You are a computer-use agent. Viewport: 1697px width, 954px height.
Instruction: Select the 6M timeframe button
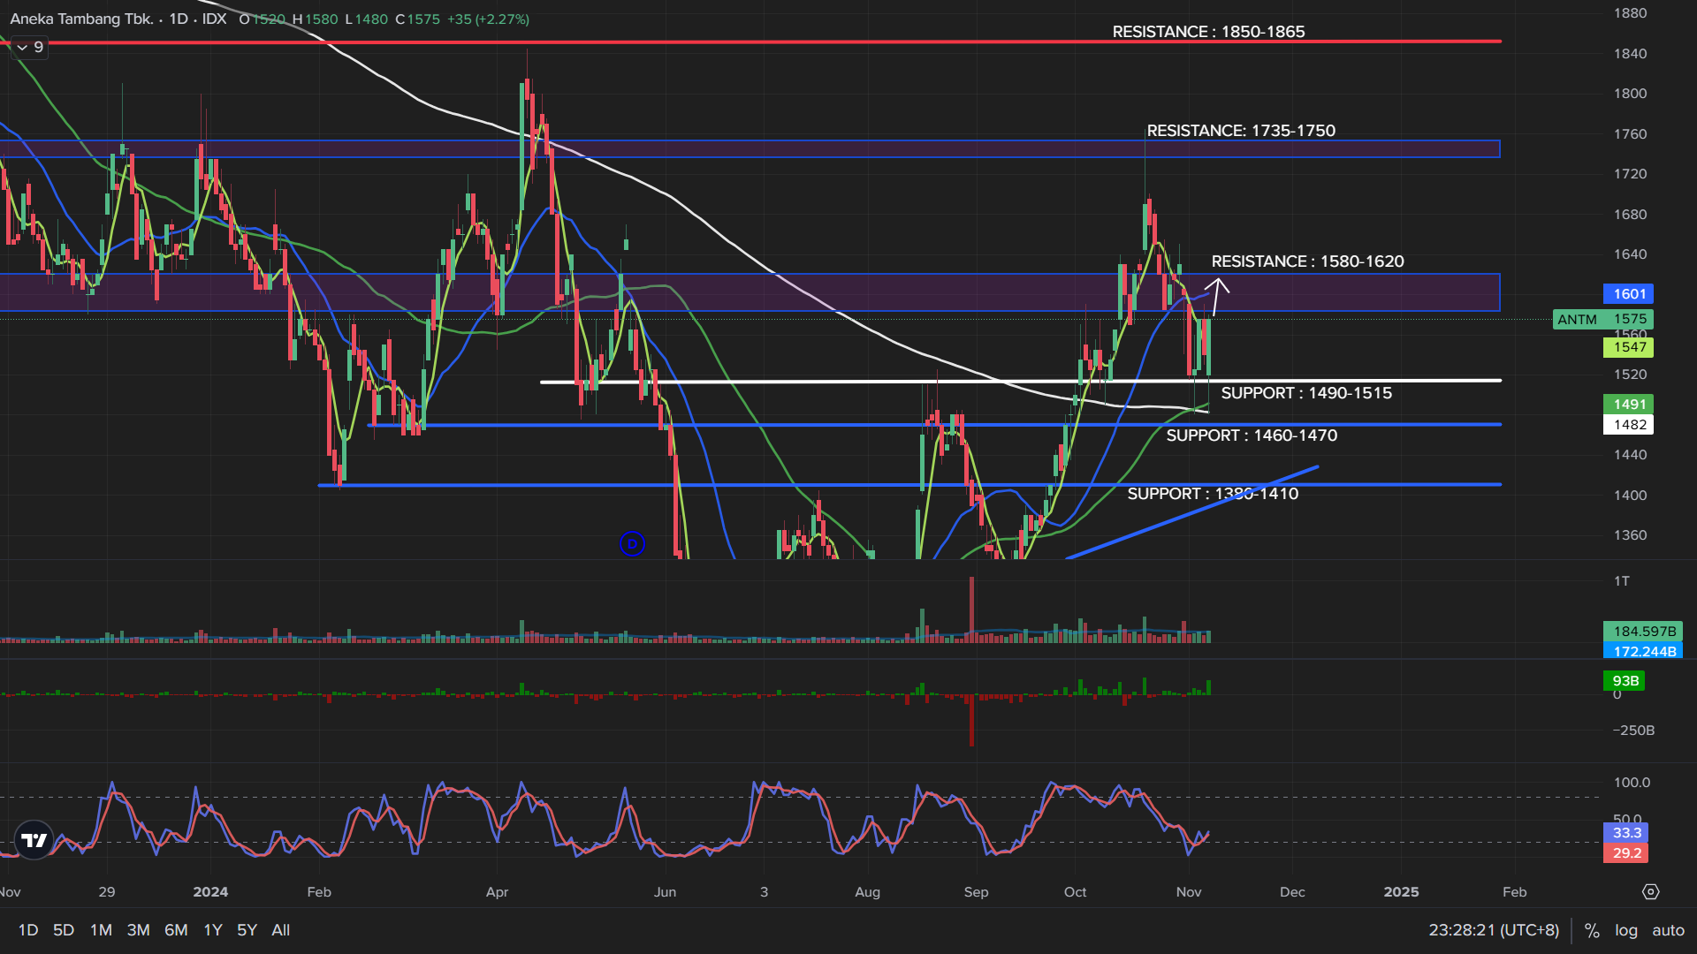tap(176, 930)
